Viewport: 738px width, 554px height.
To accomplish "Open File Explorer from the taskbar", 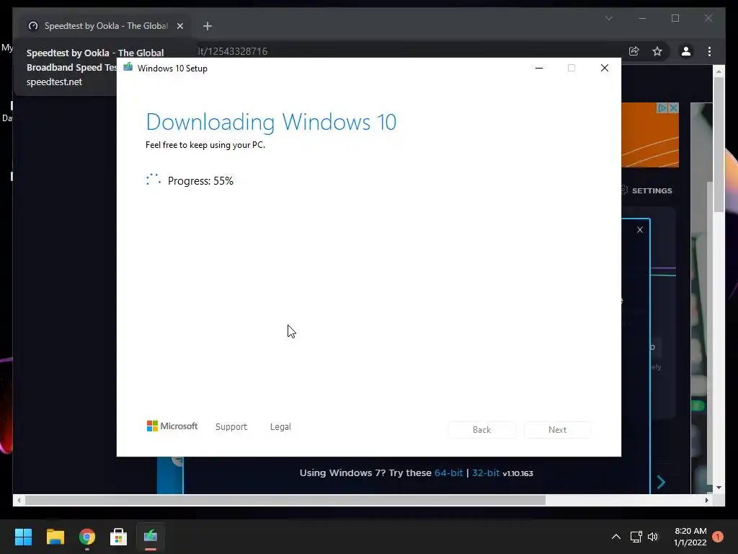I will pos(55,537).
